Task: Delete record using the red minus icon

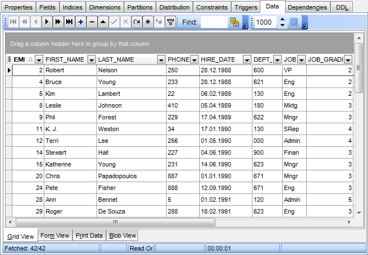Action: (92, 22)
